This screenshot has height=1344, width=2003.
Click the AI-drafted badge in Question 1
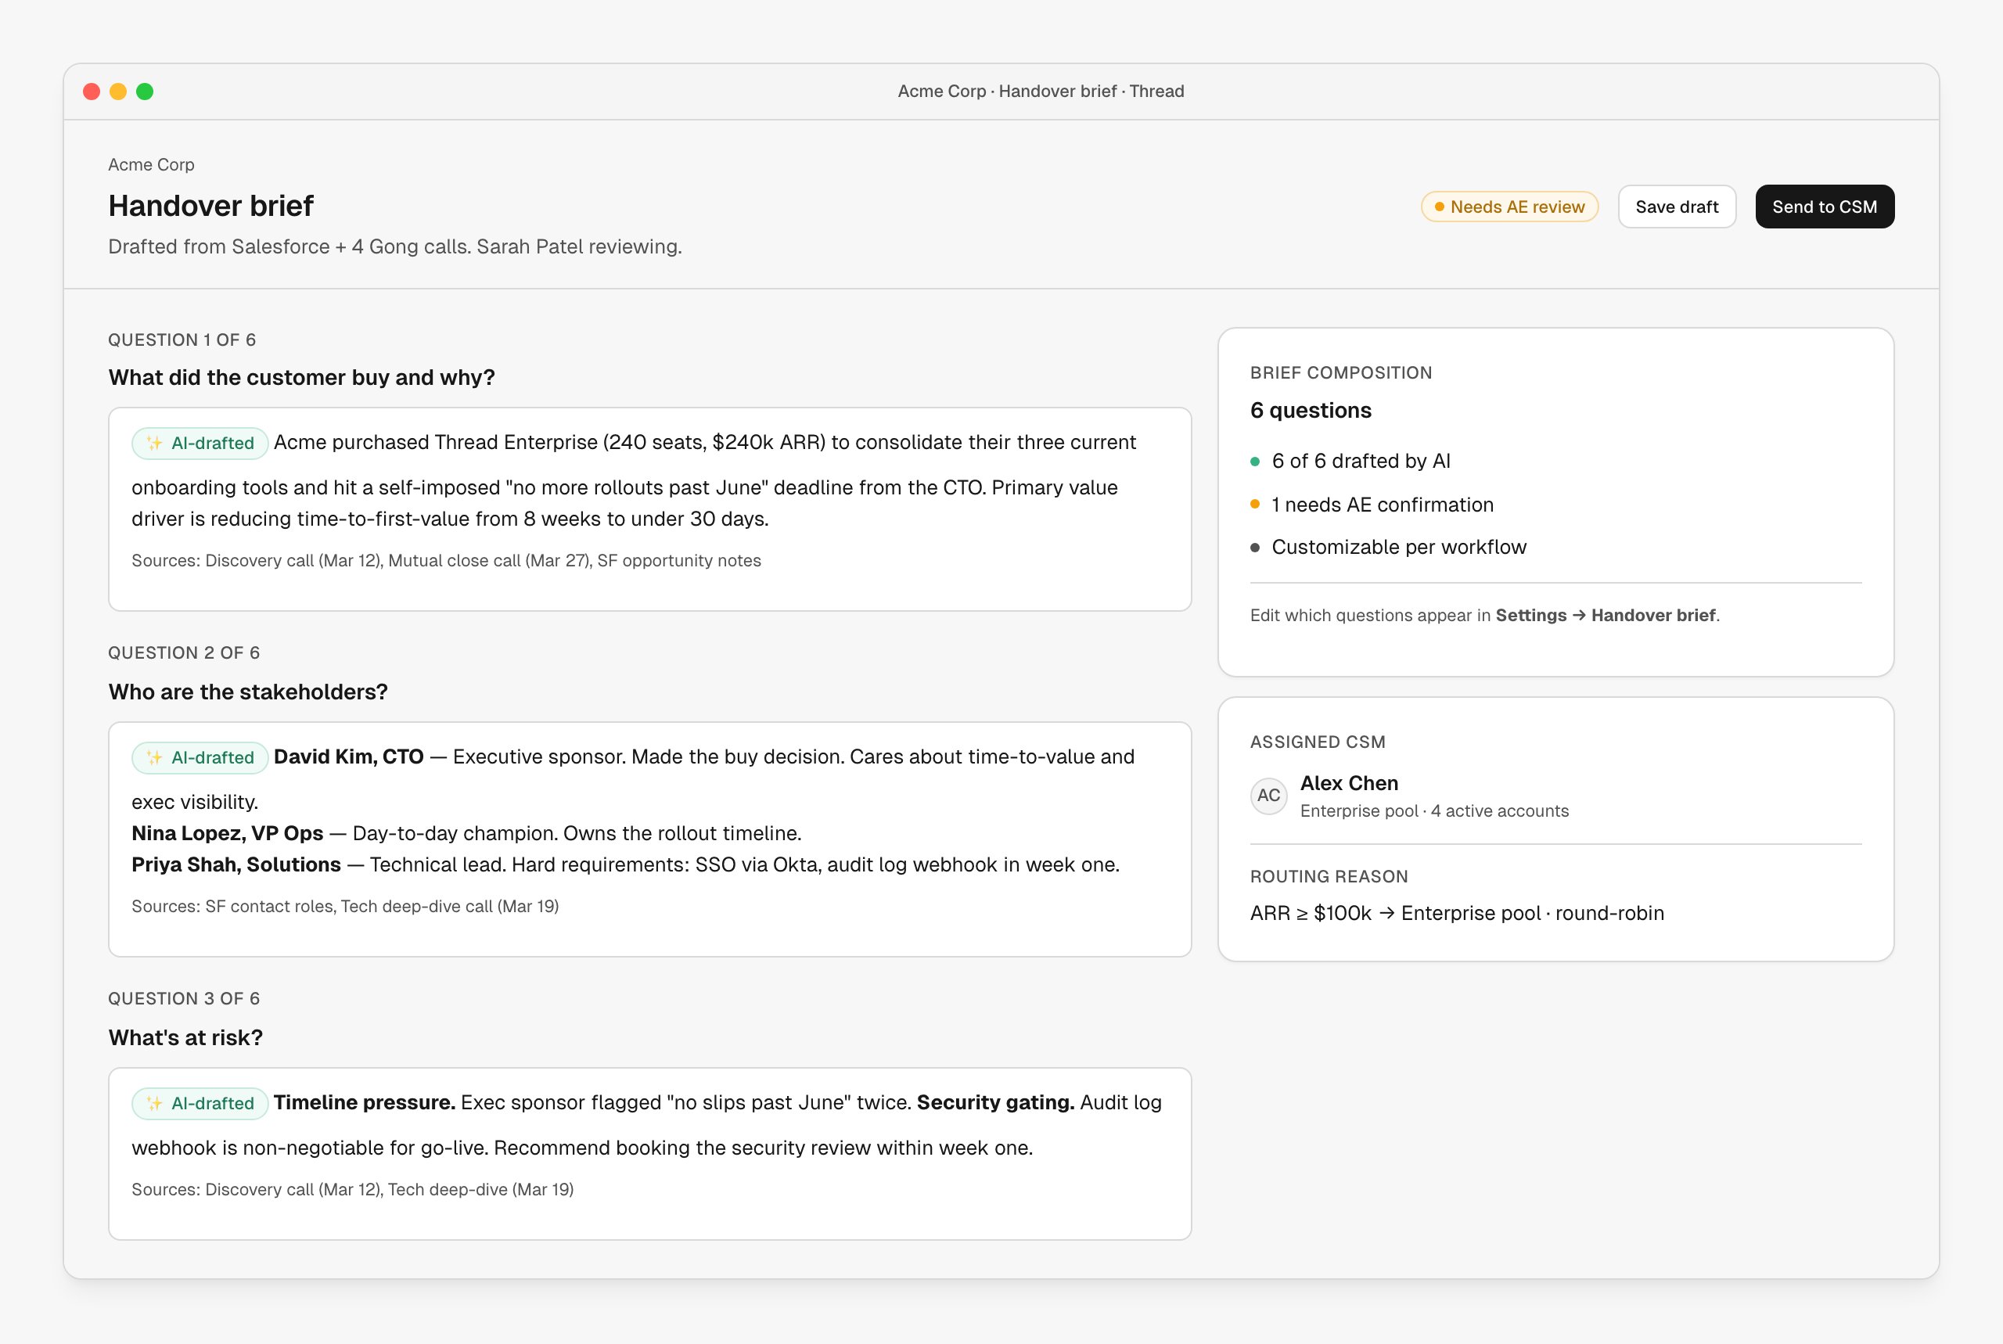coord(200,443)
